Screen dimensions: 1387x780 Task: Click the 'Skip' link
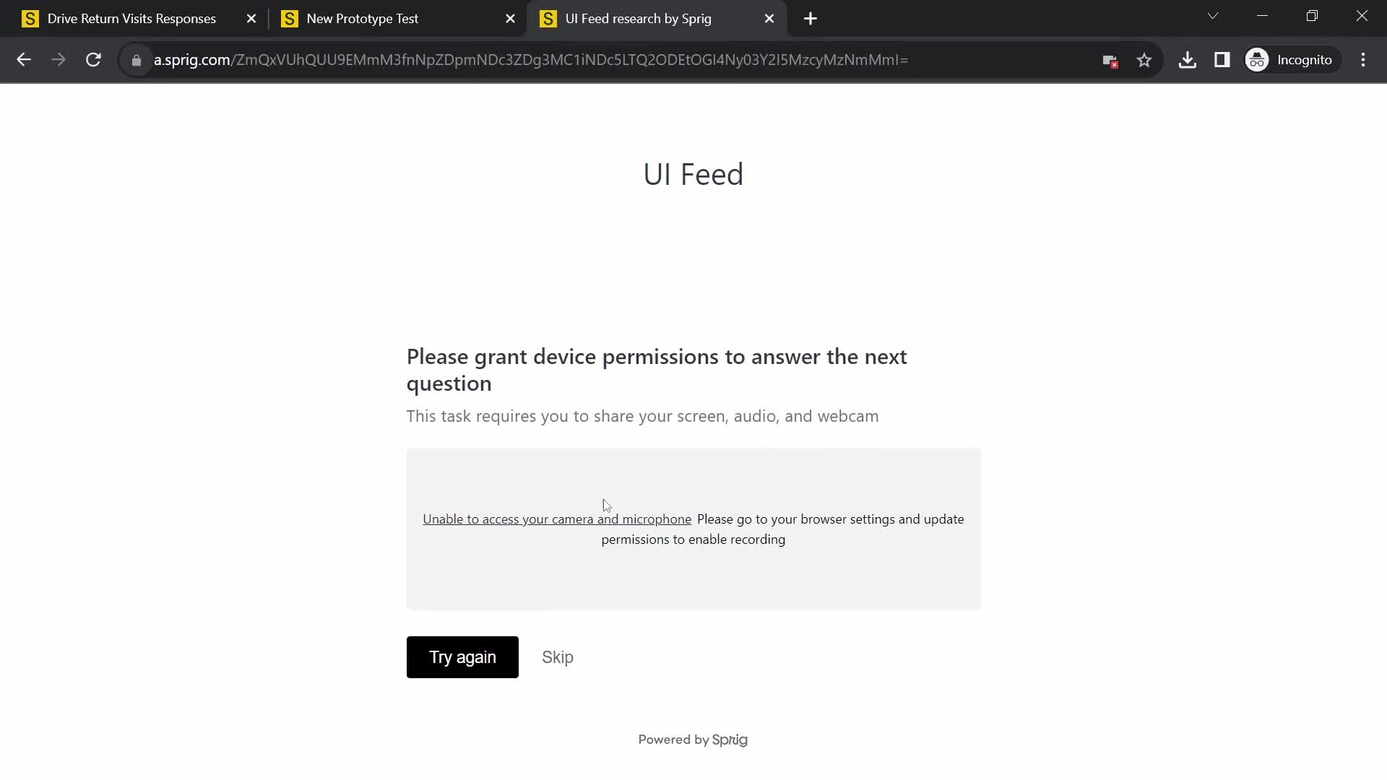click(x=557, y=656)
